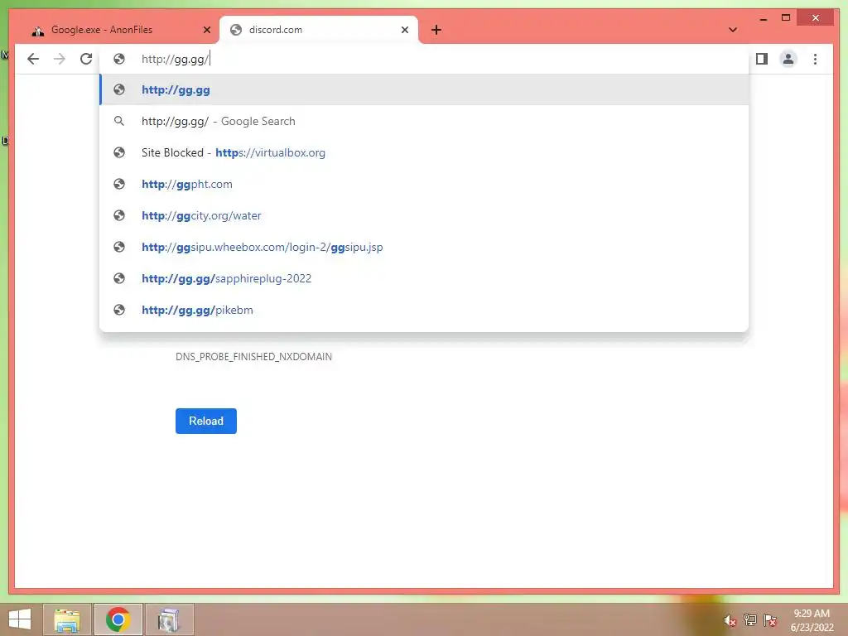Viewport: 848px width, 636px height.
Task: Go back using the browser back arrow
Action: pos(33,59)
